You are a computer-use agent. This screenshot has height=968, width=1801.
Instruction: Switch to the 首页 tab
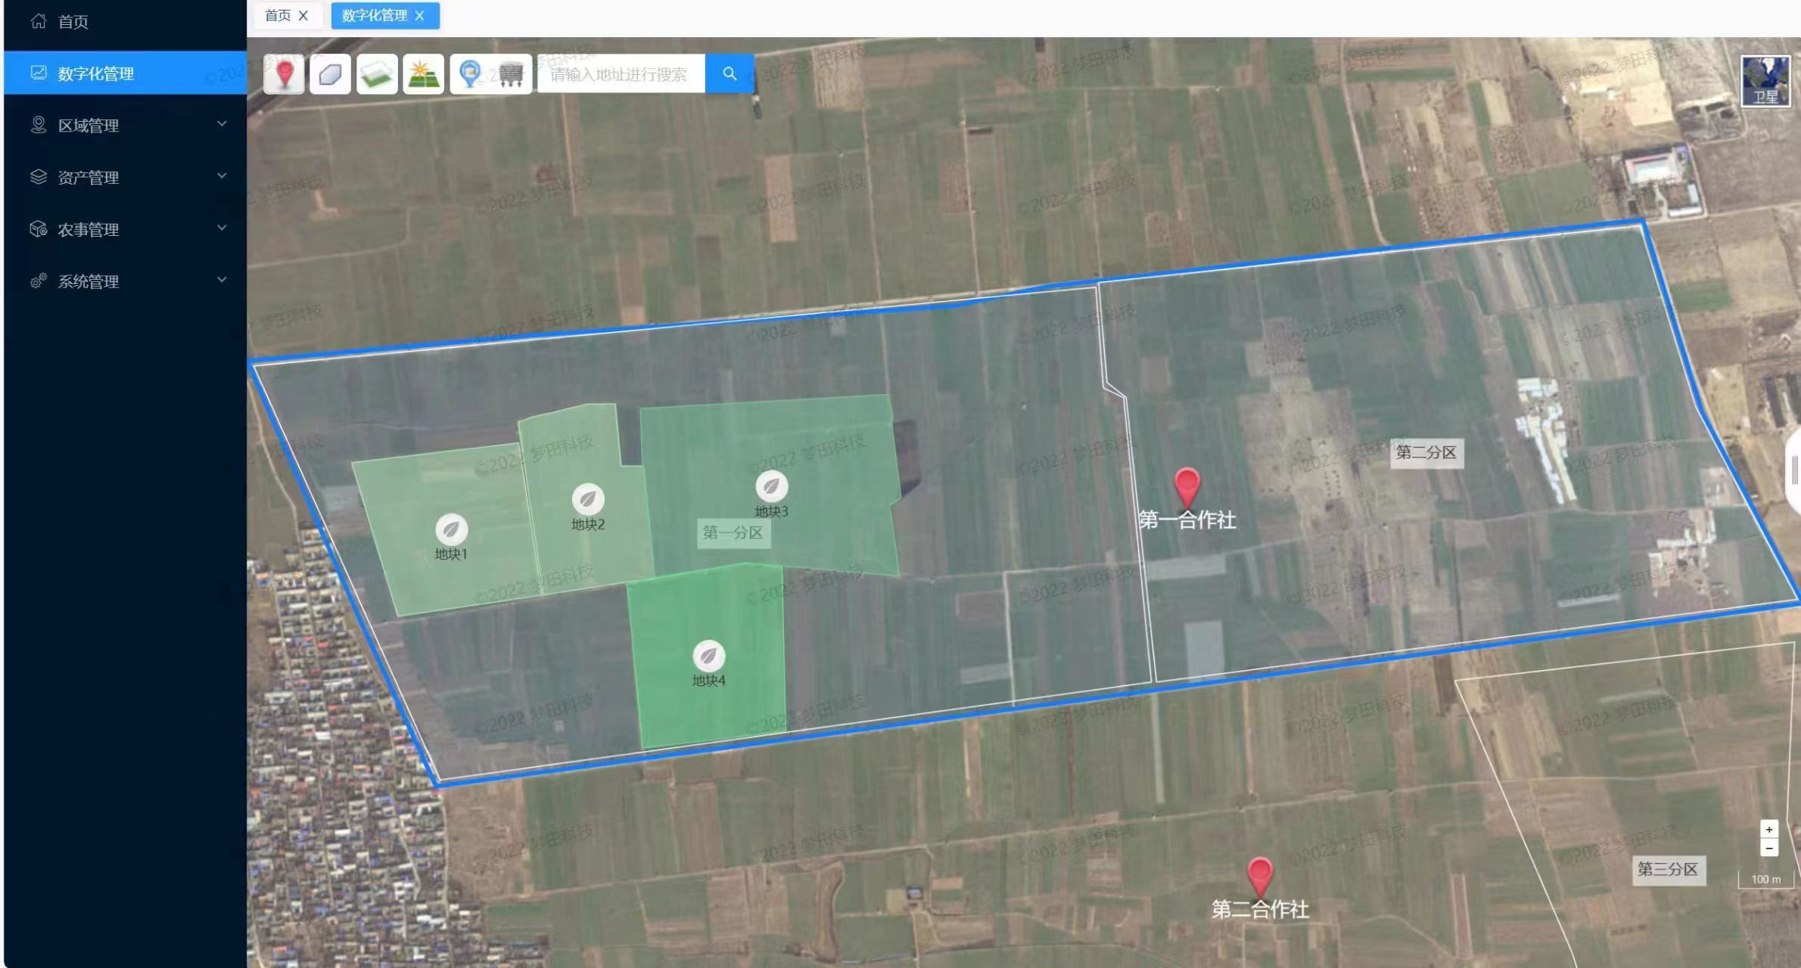coord(278,15)
